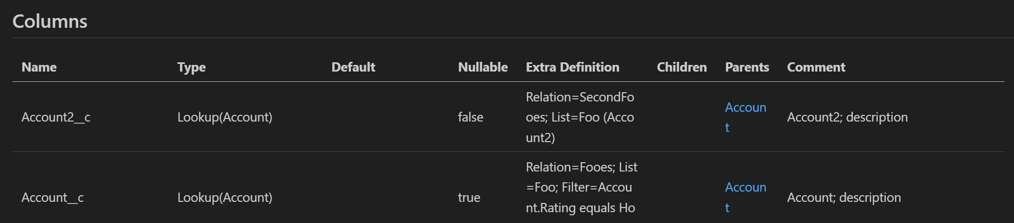Click the Extra Definition column header
The height and width of the screenshot is (223, 1014).
[x=572, y=67]
